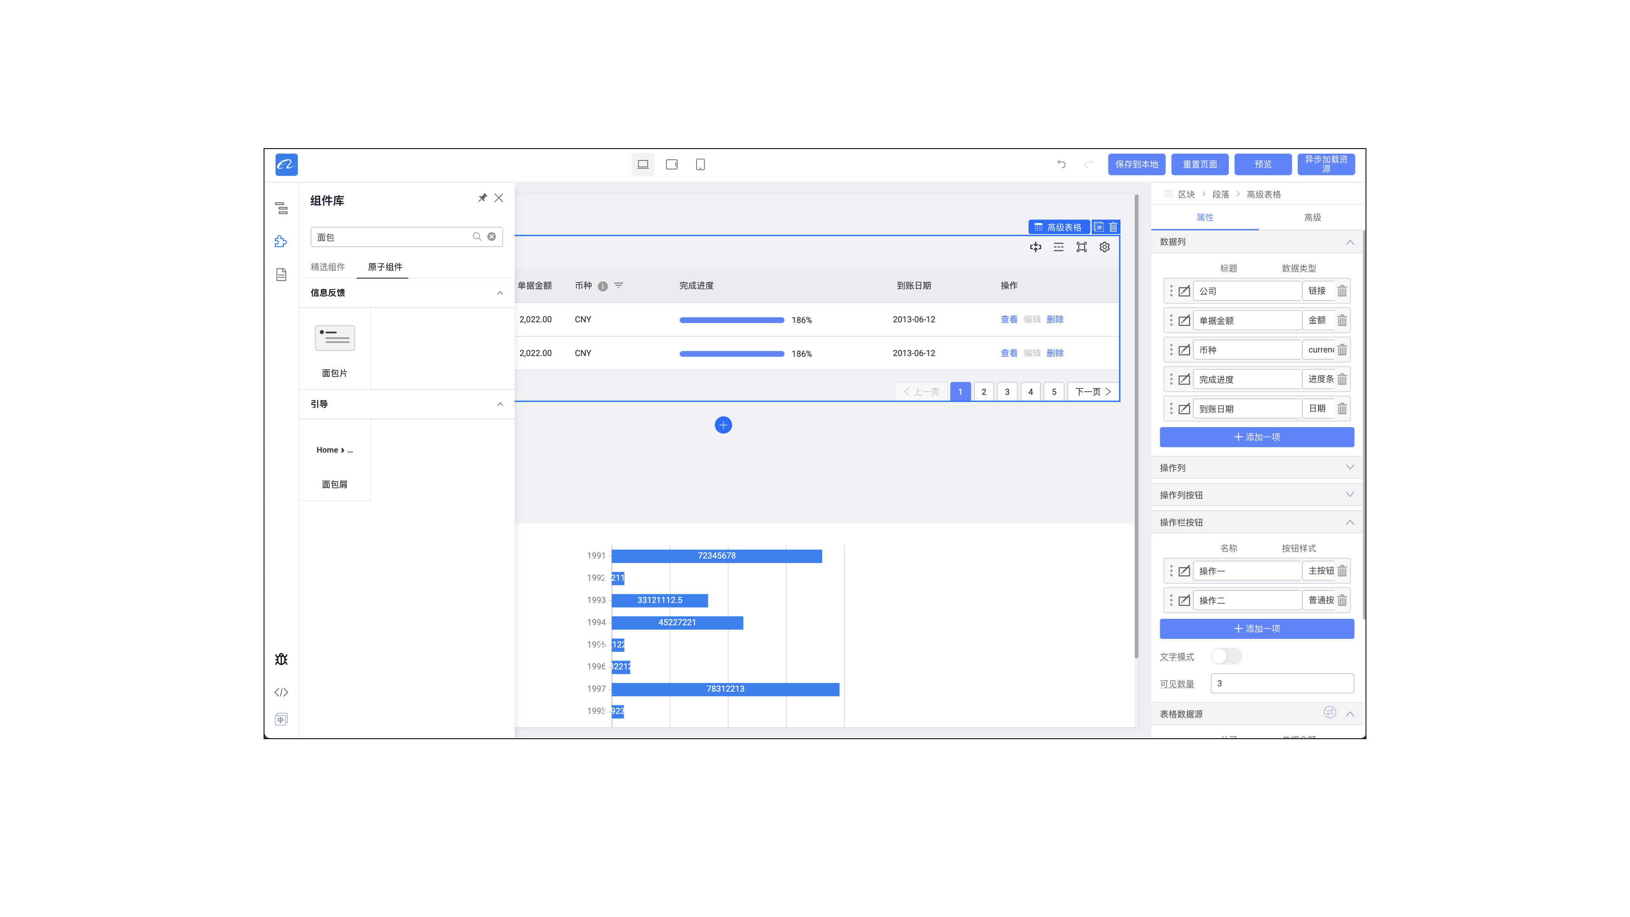Image resolution: width=1630 pixels, height=917 pixels.
Task: Click the debug bug icon in sidebar
Action: (x=281, y=659)
